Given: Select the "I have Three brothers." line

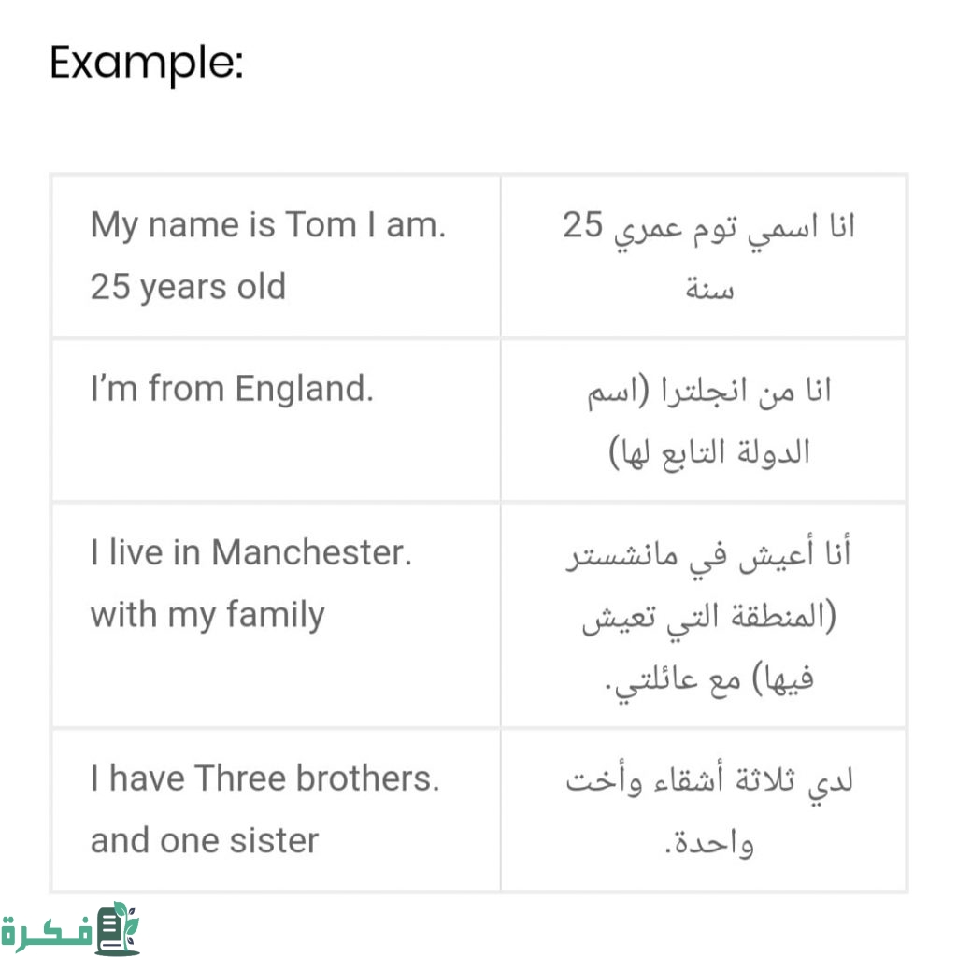Looking at the screenshot, I should (264, 778).
